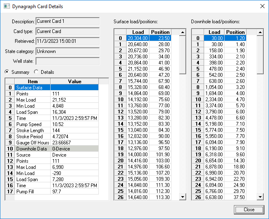Click the up arrow of the Surface load scrollbar
This screenshot has height=219, width=269.
point(182,32)
